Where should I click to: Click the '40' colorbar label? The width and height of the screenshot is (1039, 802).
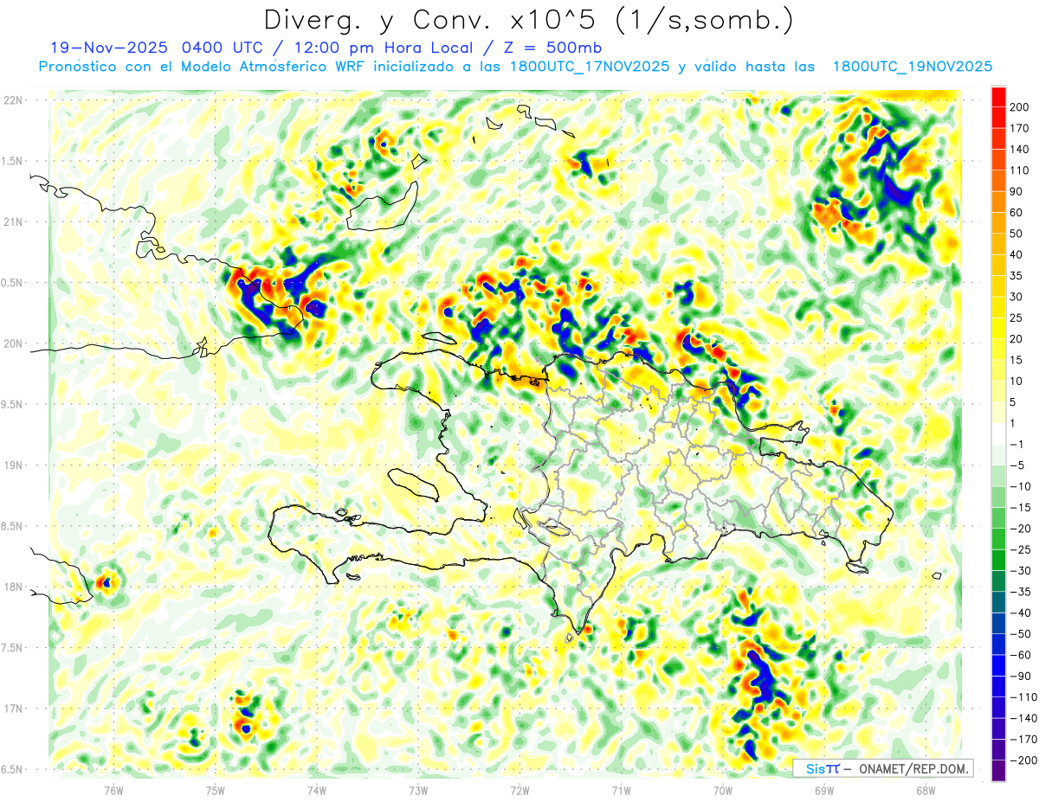point(1016,254)
